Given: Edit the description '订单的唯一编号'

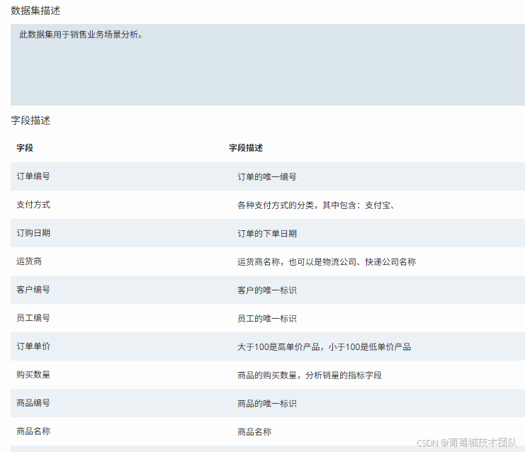Looking at the screenshot, I should click(267, 176).
